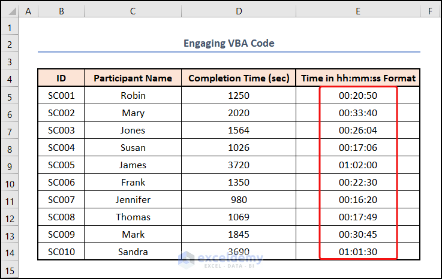Select time cell 00:20:50
Screen dimensions: 442x279
358,96
